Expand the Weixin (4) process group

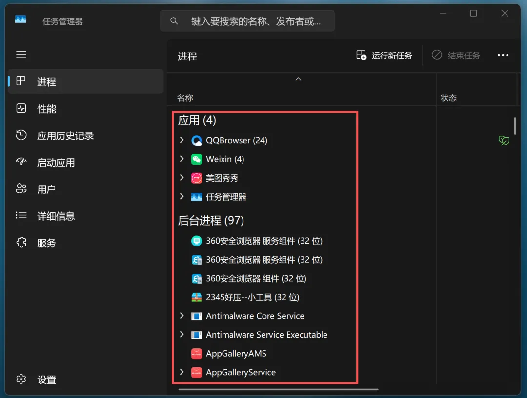(182, 159)
